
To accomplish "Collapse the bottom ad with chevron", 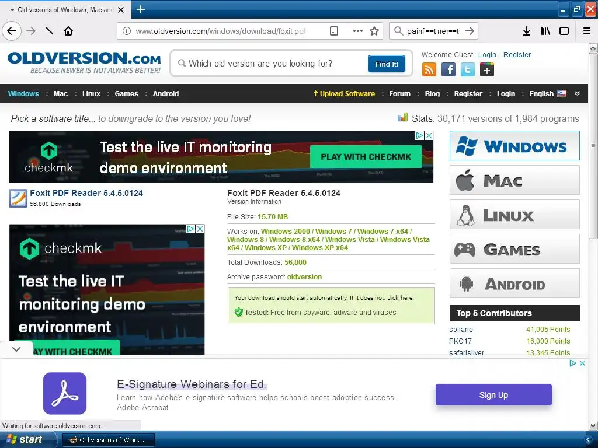I will point(16,349).
